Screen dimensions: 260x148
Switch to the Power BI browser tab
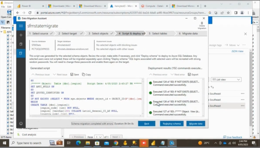[x=31, y=6]
